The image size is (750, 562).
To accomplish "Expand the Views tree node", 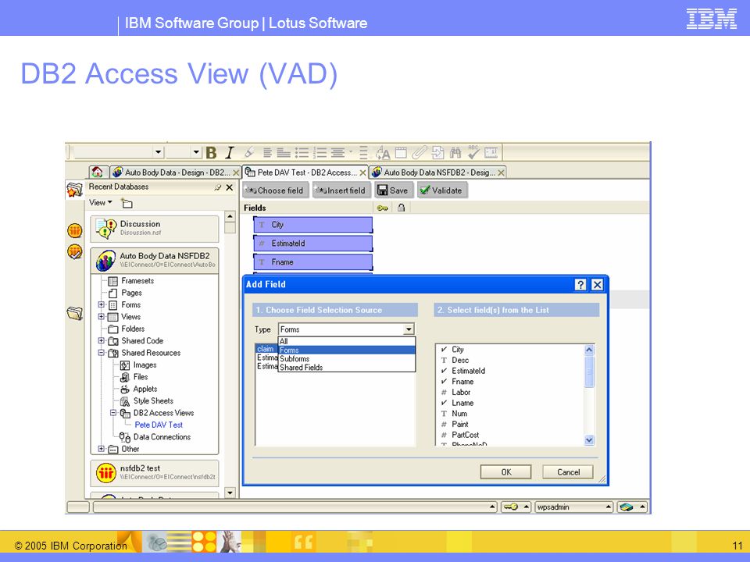I will 101,316.
